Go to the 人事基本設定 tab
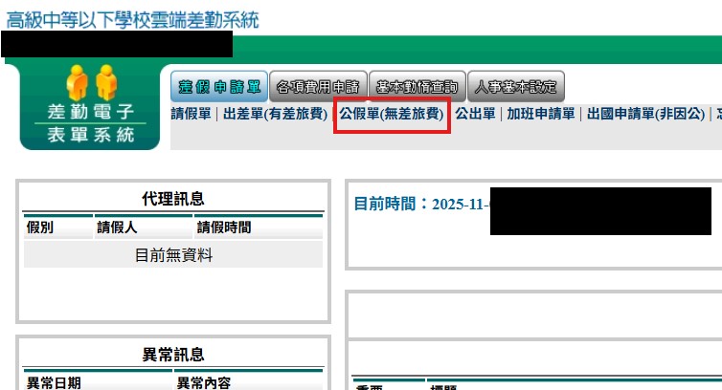722x390 pixels. [x=516, y=87]
